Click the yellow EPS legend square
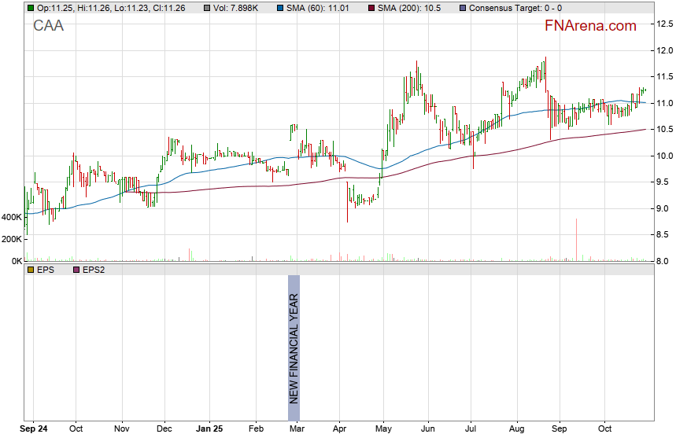The image size is (676, 445). pyautogui.click(x=31, y=270)
